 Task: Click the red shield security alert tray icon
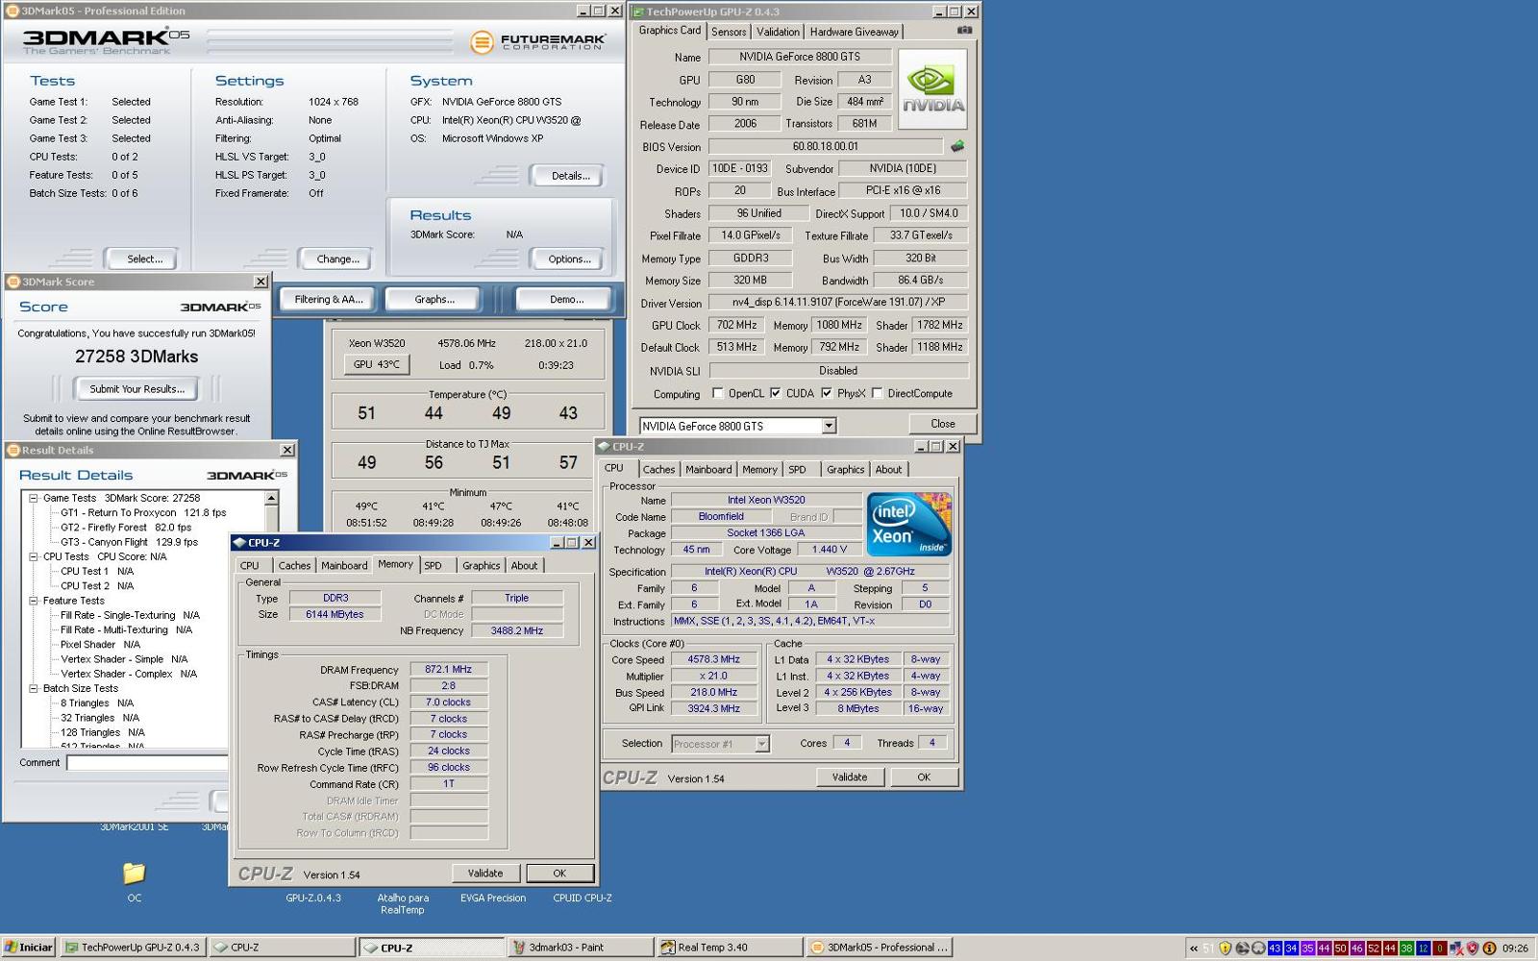click(x=1472, y=948)
